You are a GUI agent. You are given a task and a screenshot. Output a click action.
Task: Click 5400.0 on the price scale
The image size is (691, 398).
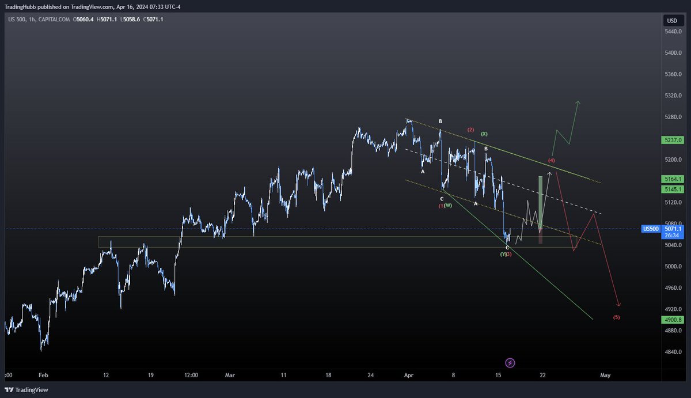[674, 52]
